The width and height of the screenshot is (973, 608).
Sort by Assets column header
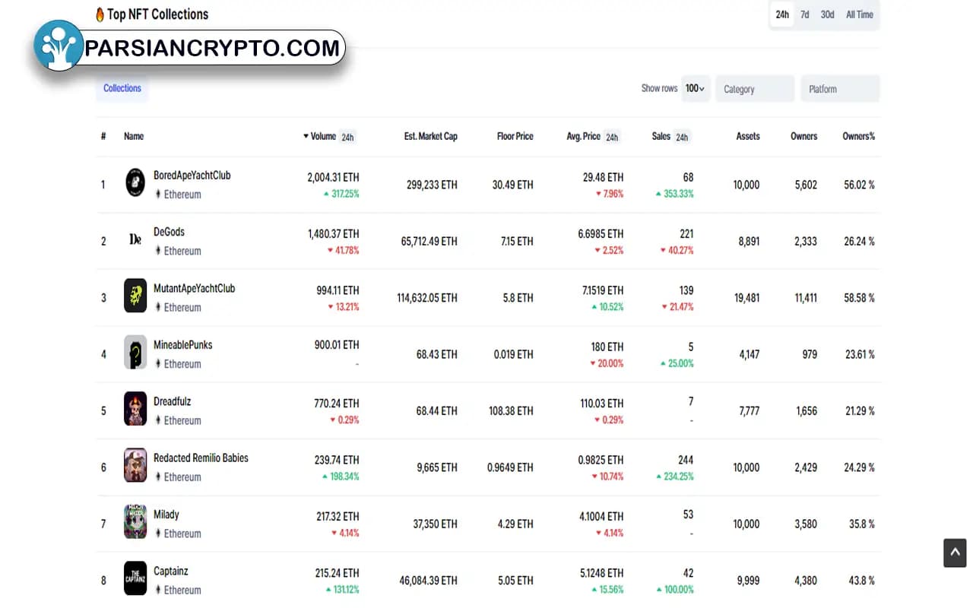click(x=748, y=137)
